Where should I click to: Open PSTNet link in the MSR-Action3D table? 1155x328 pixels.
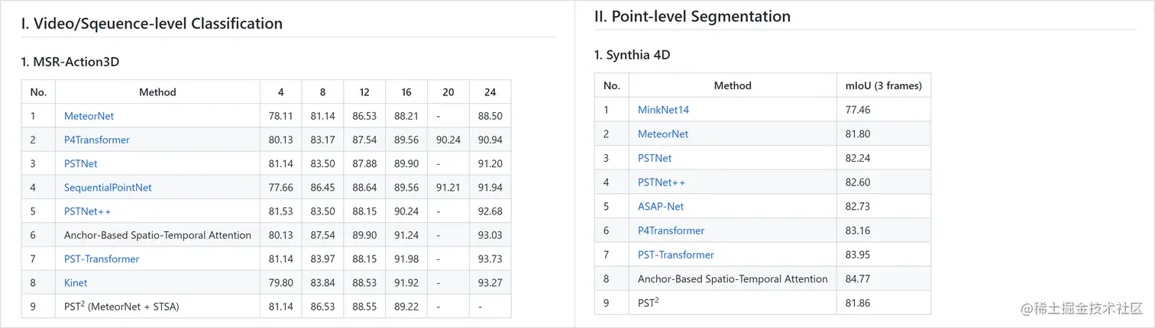click(81, 163)
